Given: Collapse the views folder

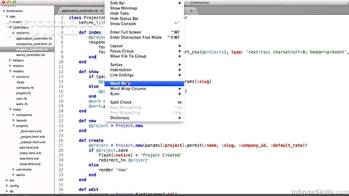Looking at the screenshot, I should click(10, 109).
